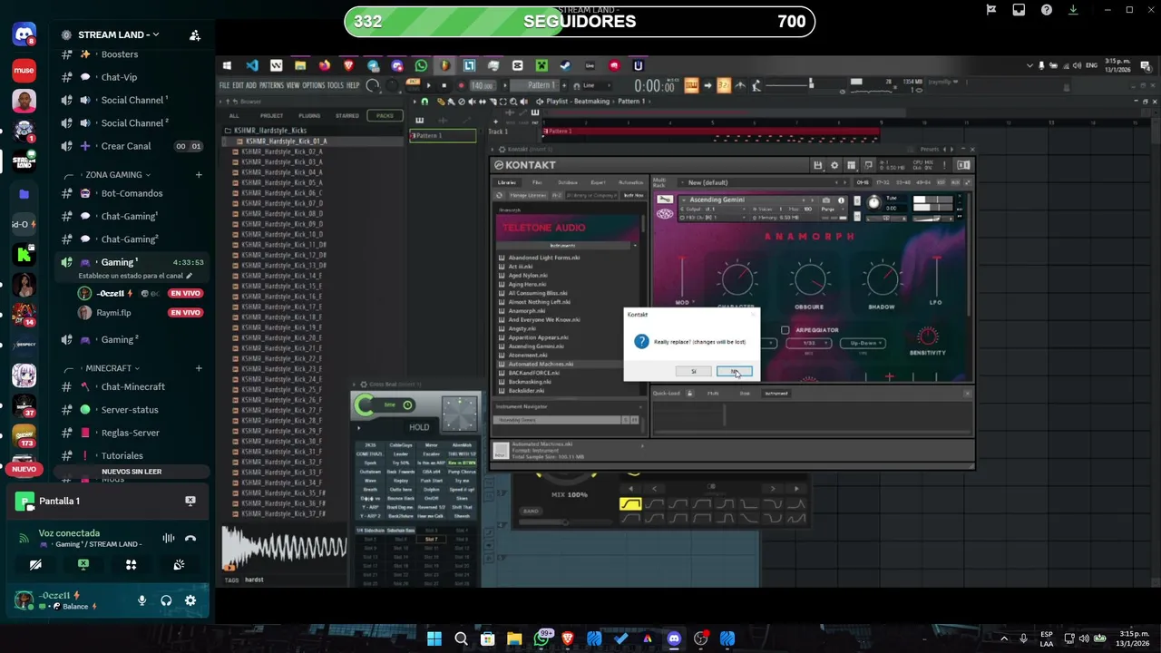Click the Obscure knob in Anamorph
This screenshot has height=653, width=1161.
click(x=809, y=280)
